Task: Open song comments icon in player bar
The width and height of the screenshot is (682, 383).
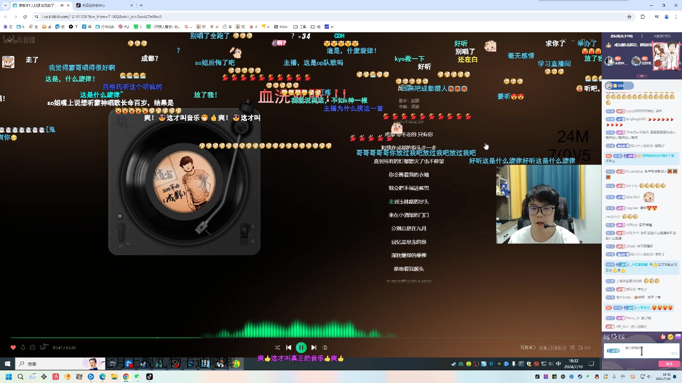Action: click(44, 347)
